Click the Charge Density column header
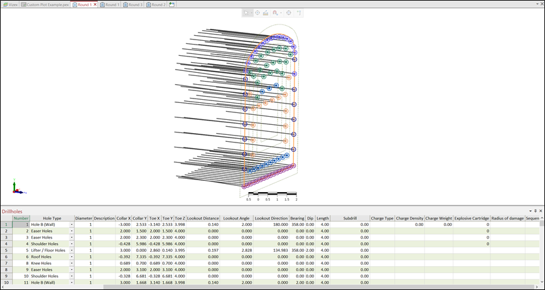 (409, 218)
